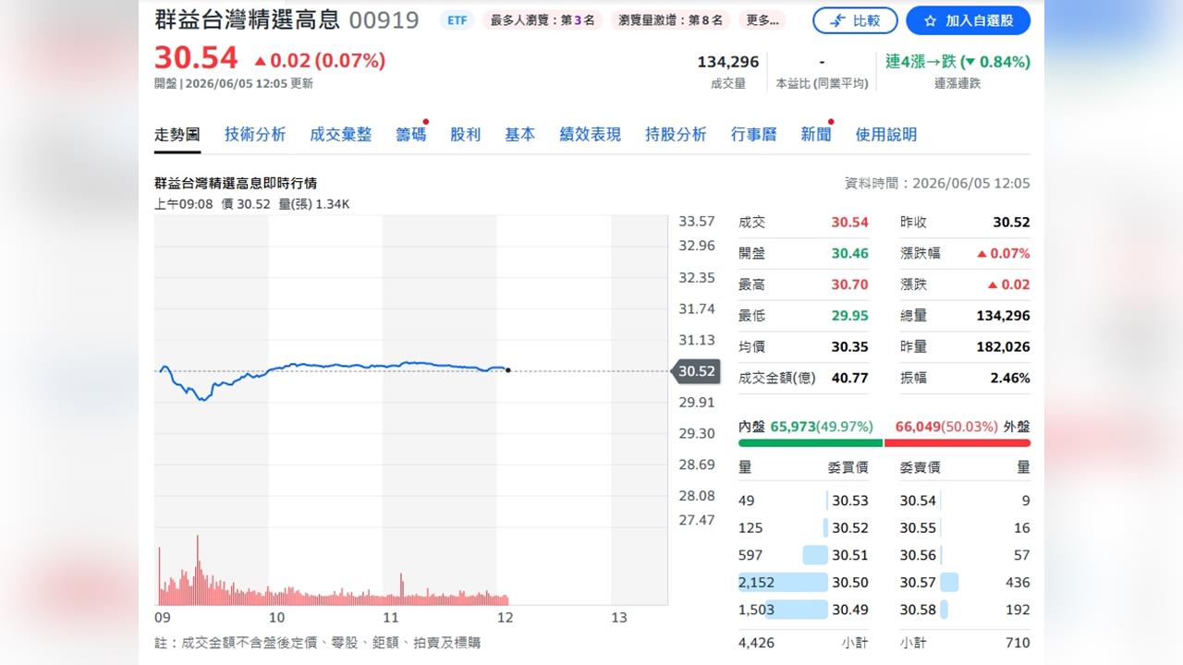Image resolution: width=1183 pixels, height=665 pixels.
Task: Click ask price 30.57 with 436 volume
Action: click(965, 583)
